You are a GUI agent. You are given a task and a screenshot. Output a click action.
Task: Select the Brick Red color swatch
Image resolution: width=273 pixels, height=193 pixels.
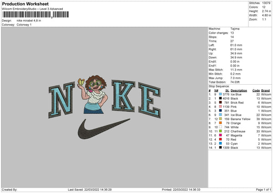tap(220, 102)
